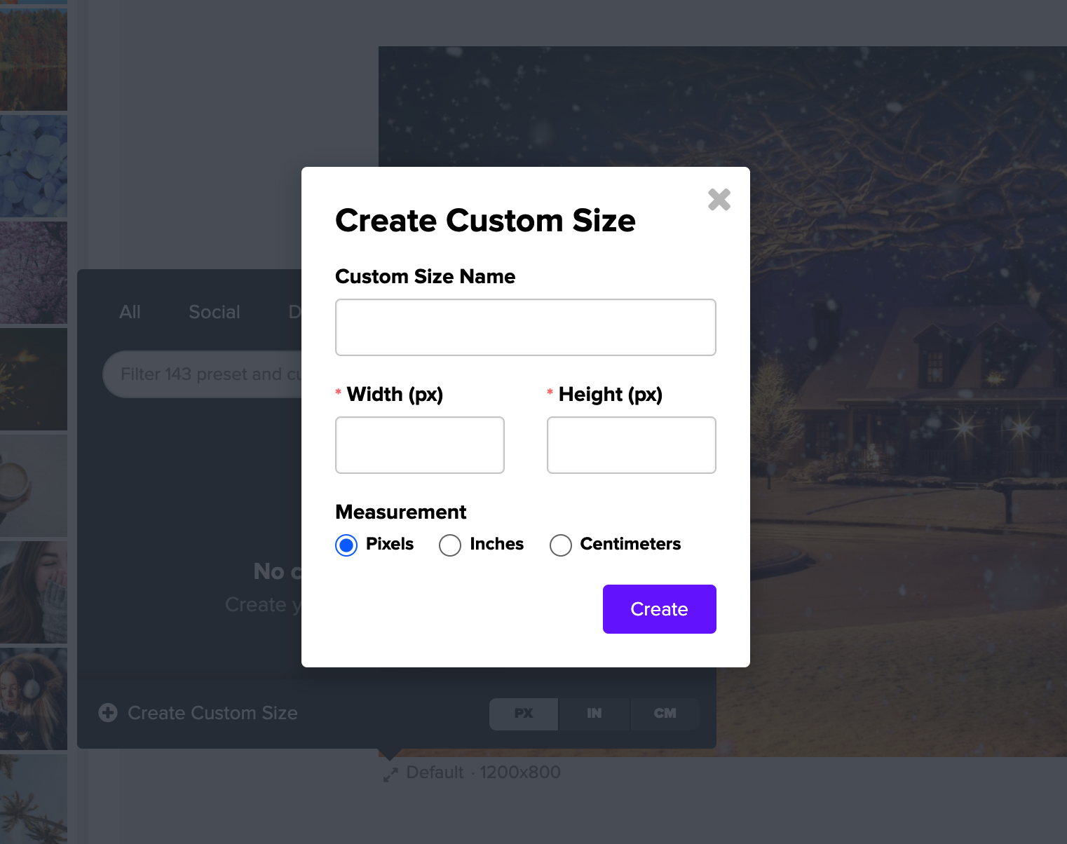Screen dimensions: 1067x844
Task: Click the preset filter search box
Action: [203, 374]
